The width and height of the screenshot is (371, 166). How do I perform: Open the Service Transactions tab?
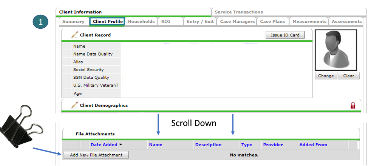point(239,12)
